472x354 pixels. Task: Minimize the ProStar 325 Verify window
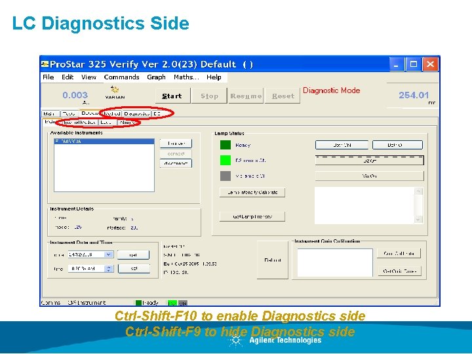pyautogui.click(x=396, y=64)
